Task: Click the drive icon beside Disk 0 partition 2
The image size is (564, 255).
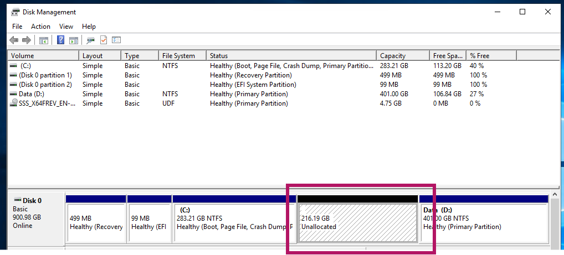Action: pyautogui.click(x=13, y=85)
